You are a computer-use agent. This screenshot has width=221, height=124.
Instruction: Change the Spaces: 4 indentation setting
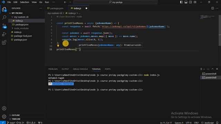point(179,123)
